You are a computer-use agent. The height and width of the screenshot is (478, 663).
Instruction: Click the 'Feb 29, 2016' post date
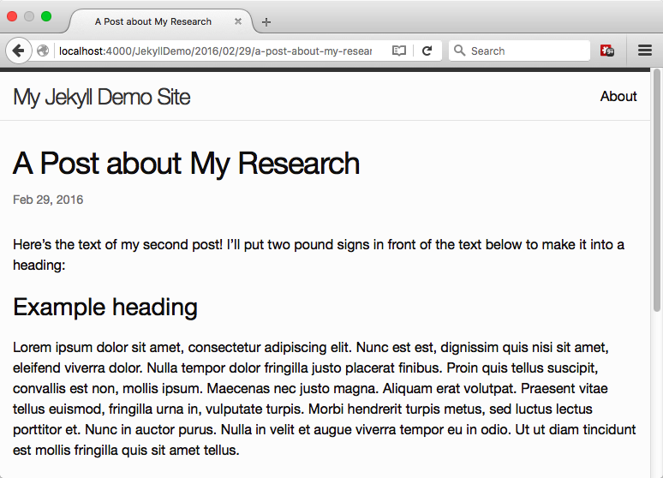pos(48,200)
